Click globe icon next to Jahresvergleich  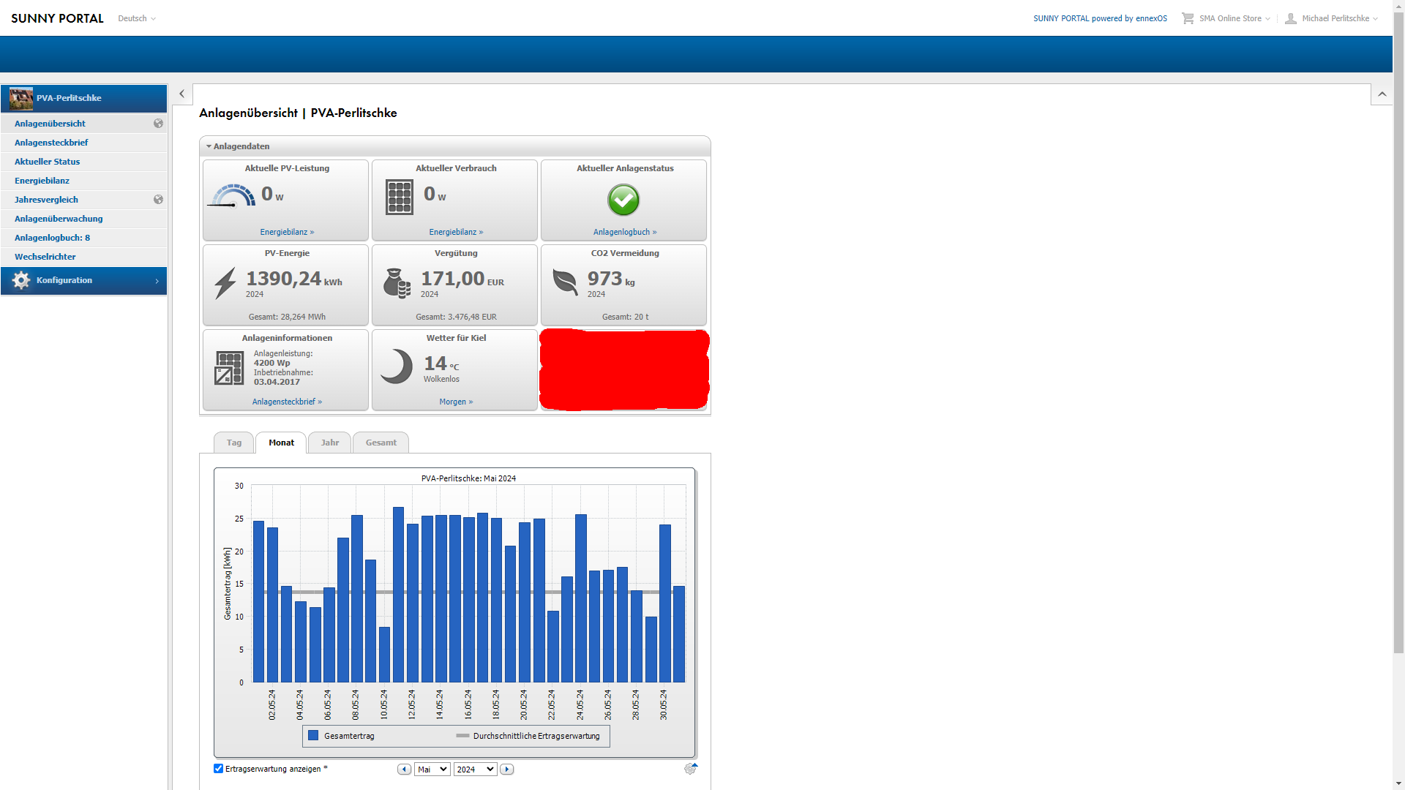tap(158, 200)
